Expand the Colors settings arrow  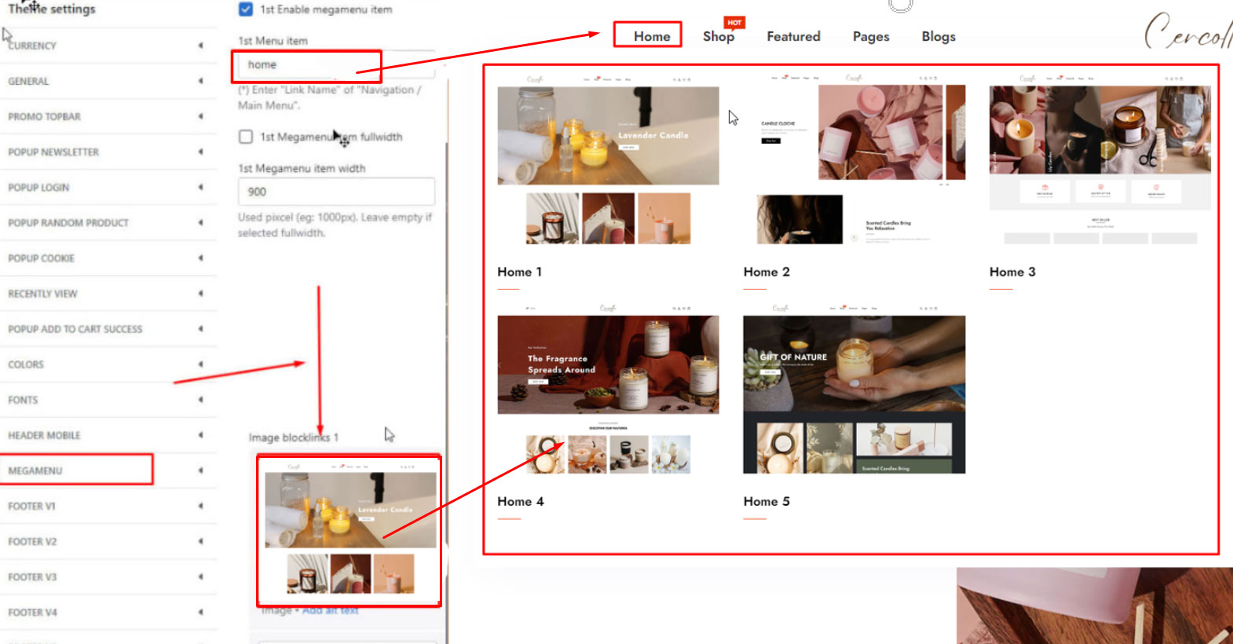[x=200, y=364]
